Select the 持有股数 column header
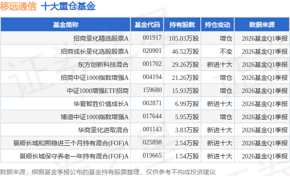This screenshot has height=176, width=290. [182, 25]
